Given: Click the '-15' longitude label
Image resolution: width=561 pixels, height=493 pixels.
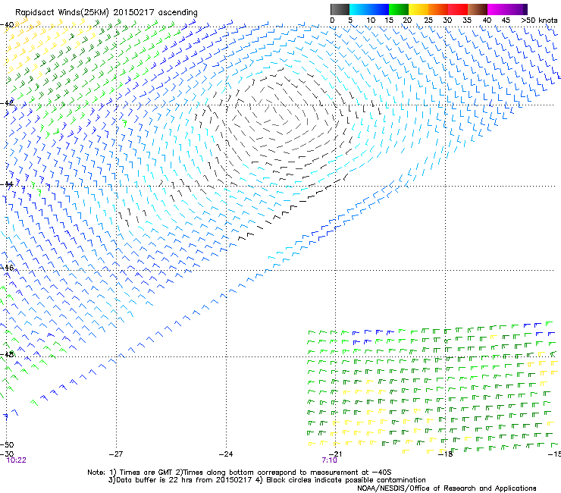Looking at the screenshot, I should (x=554, y=454).
